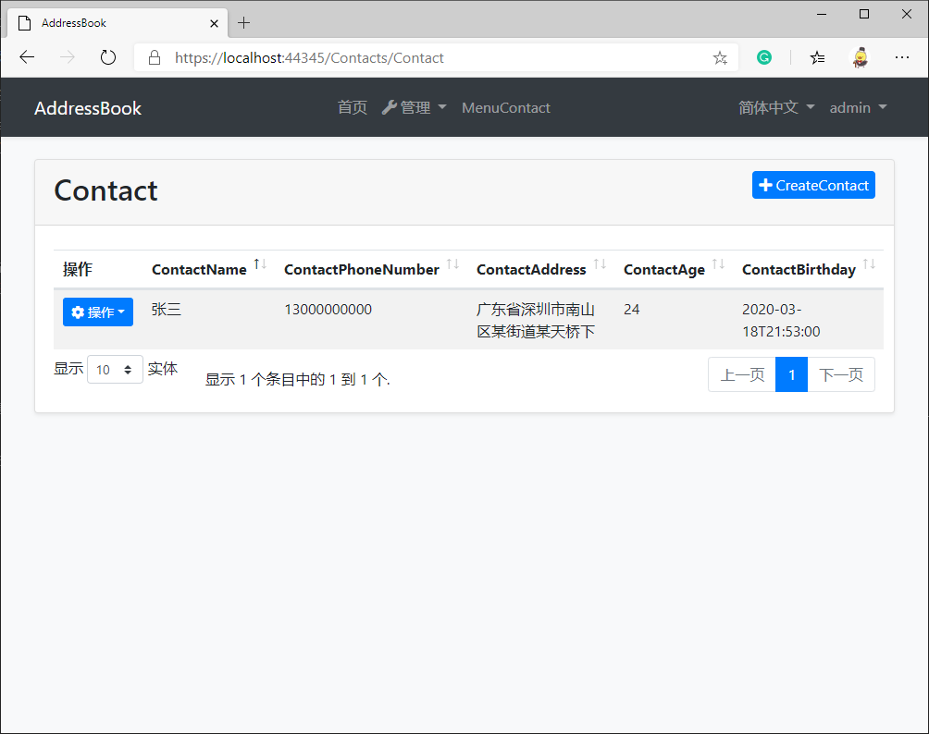
Task: Click the ContactAge header text
Action: click(x=664, y=269)
